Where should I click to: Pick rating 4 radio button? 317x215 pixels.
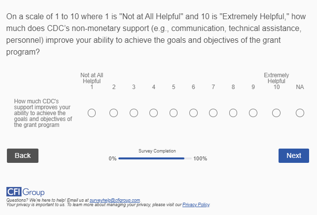(153, 113)
